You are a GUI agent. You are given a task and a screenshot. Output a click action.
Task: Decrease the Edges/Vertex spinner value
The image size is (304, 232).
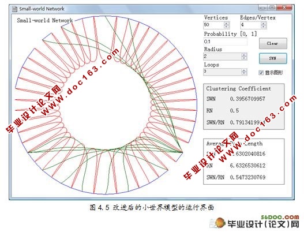pos(264,27)
